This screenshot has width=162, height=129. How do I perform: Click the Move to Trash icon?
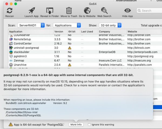69,11
